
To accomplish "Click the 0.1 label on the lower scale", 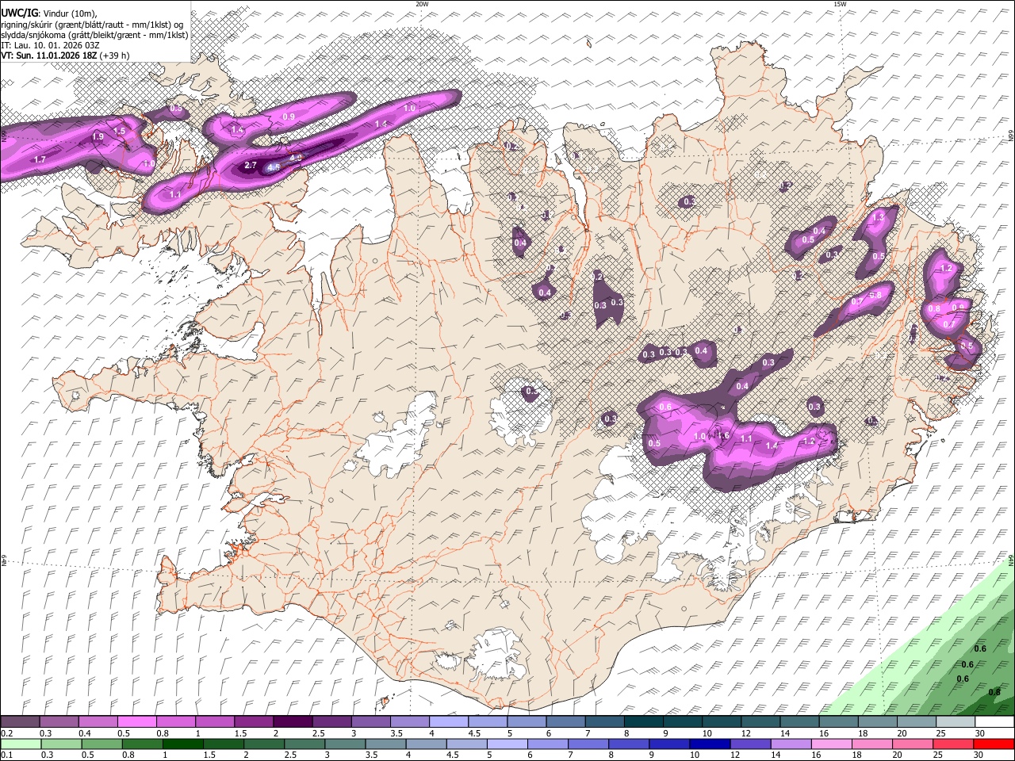I will click(x=7, y=755).
